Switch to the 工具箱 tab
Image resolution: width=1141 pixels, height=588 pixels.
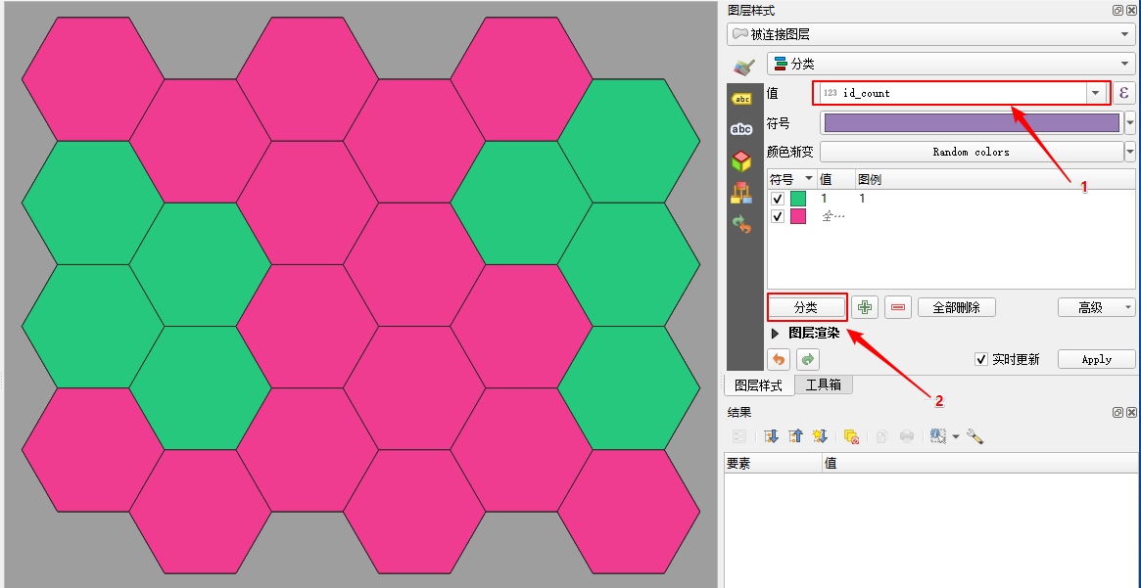(x=823, y=384)
